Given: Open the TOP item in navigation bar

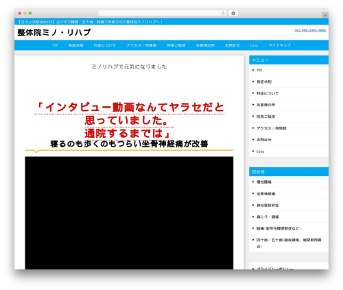Looking at the screenshot, I should pos(55,45).
